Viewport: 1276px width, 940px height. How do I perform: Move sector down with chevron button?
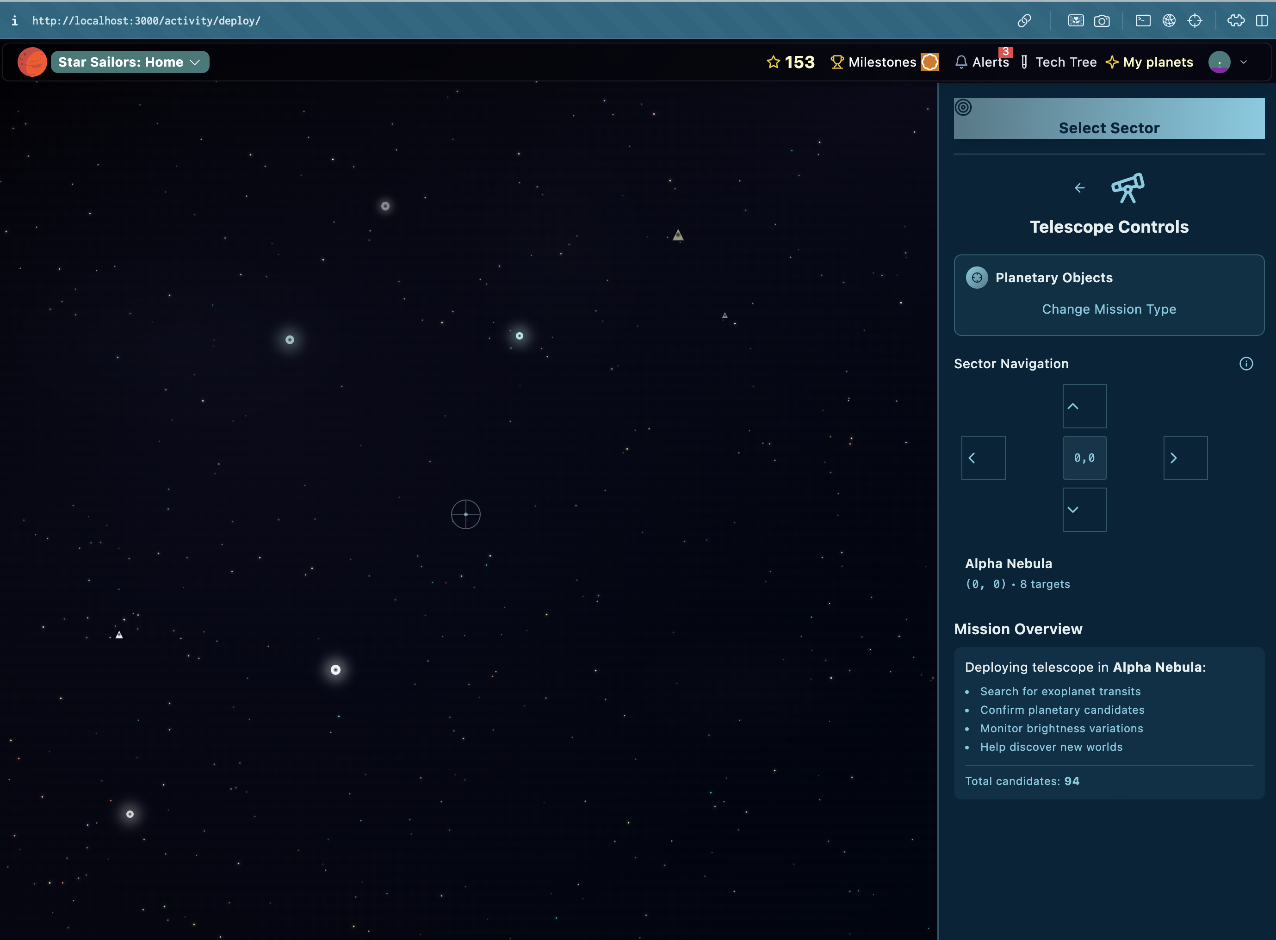(1084, 510)
